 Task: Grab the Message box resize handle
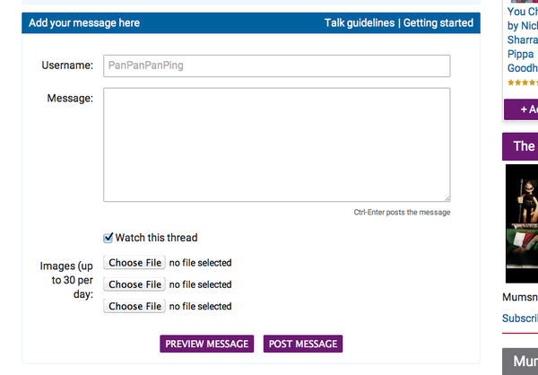pyautogui.click(x=447, y=198)
